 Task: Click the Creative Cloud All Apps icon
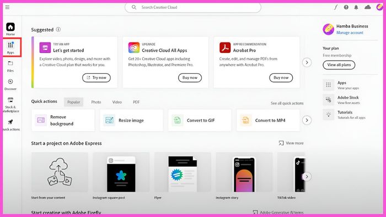[133, 47]
